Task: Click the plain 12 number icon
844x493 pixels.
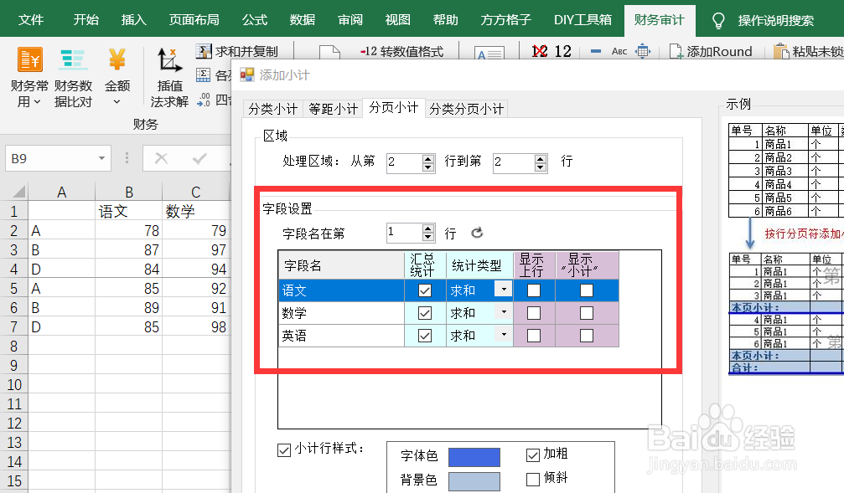Action: (562, 51)
